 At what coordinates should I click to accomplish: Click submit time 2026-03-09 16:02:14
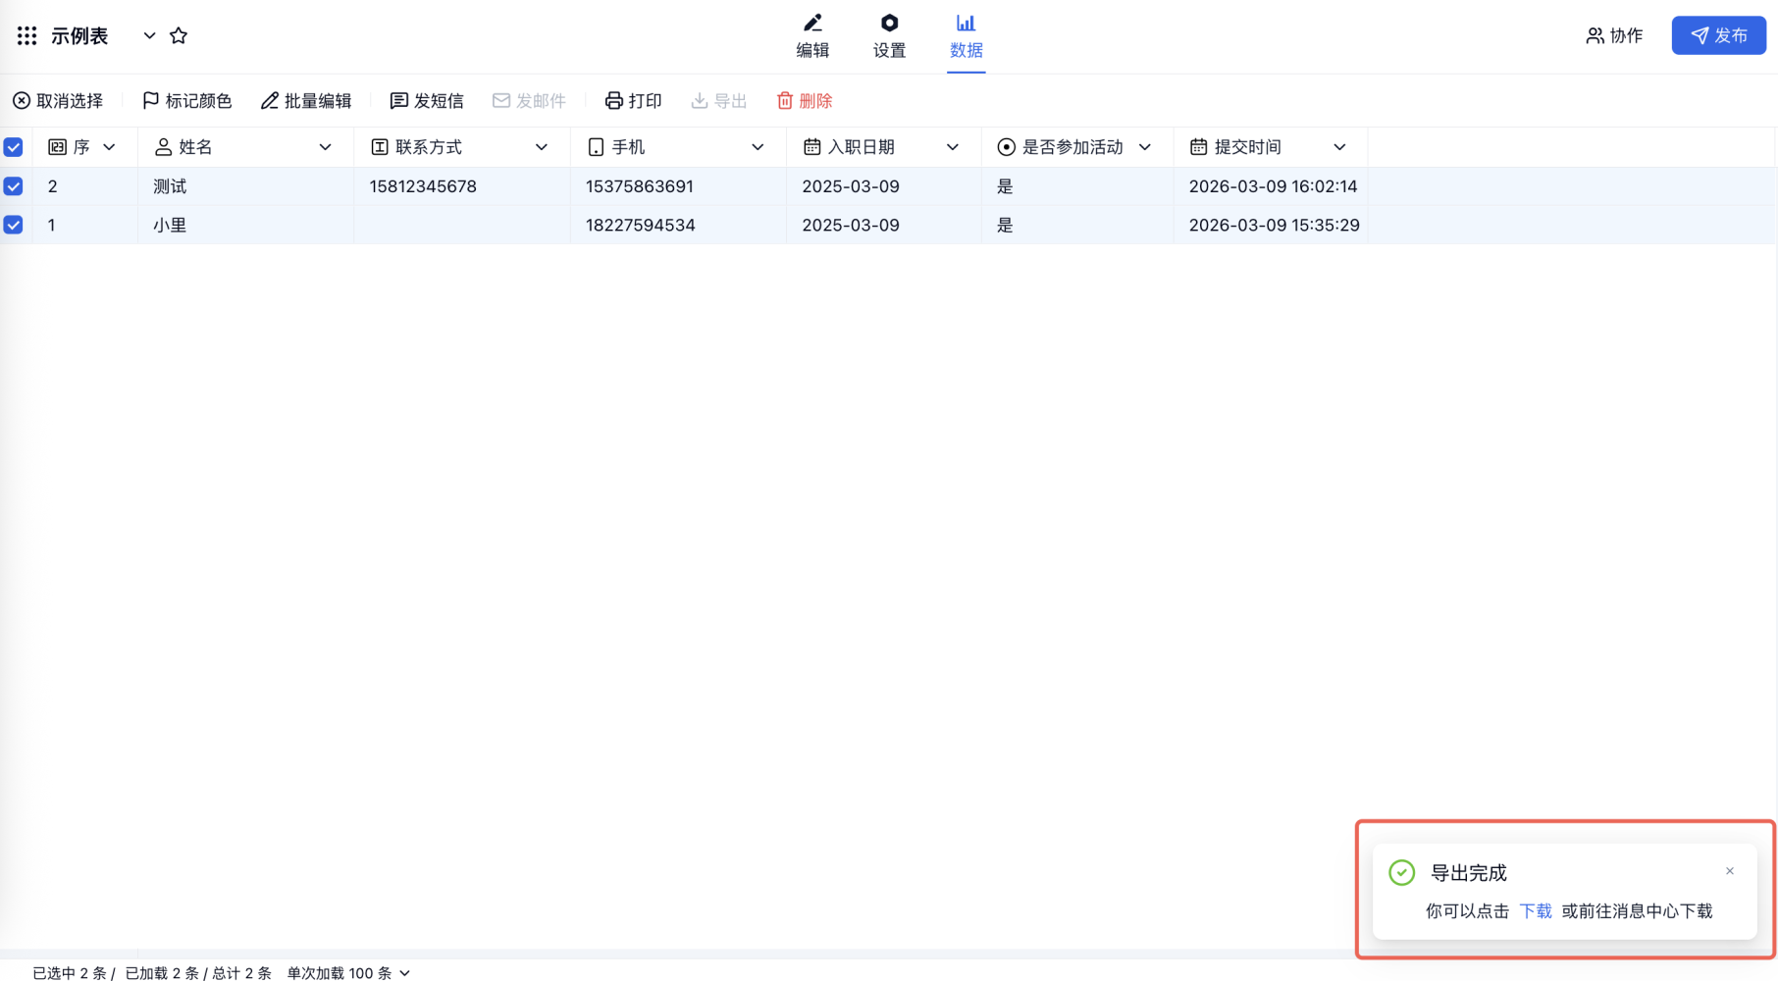(1271, 186)
